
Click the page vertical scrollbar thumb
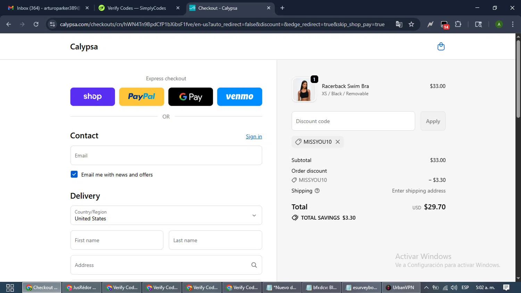click(x=518, y=79)
